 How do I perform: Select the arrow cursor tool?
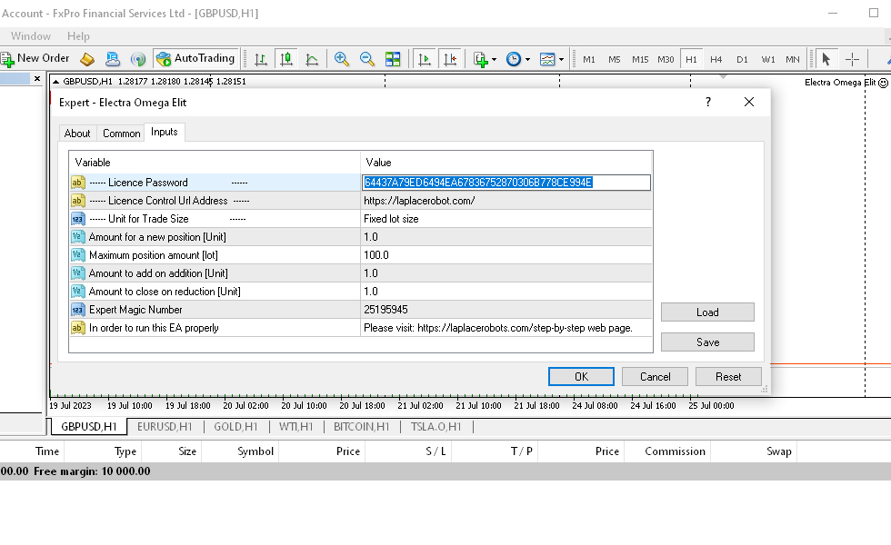(x=826, y=59)
